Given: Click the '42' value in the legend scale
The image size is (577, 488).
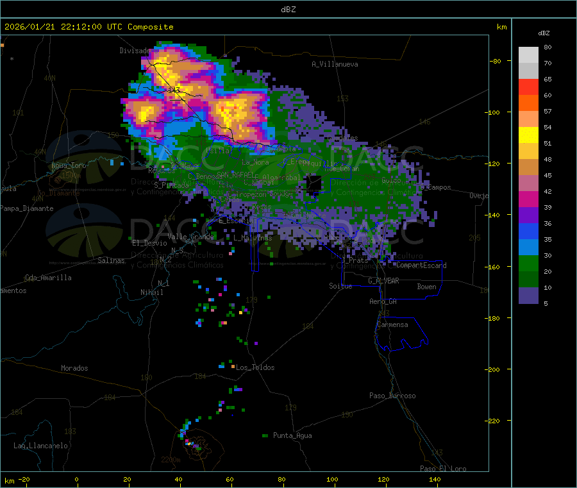Looking at the screenshot, I should click(548, 191).
